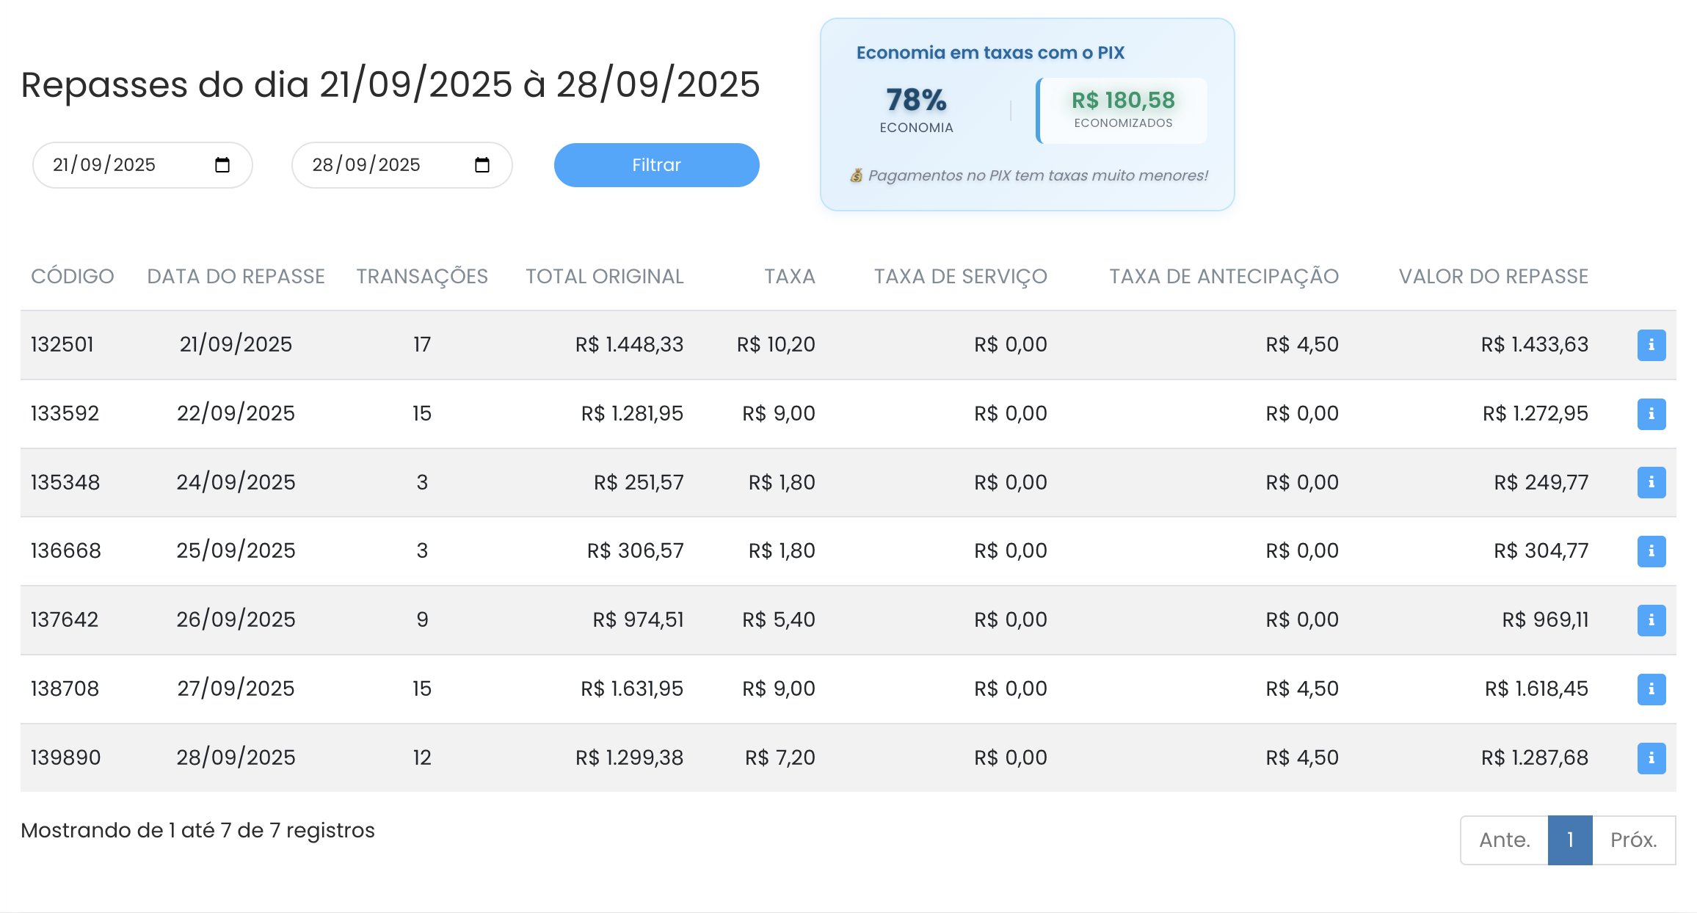This screenshot has height=913, width=1697.
Task: Focus the end date field 28/09/2025
Action: (401, 165)
